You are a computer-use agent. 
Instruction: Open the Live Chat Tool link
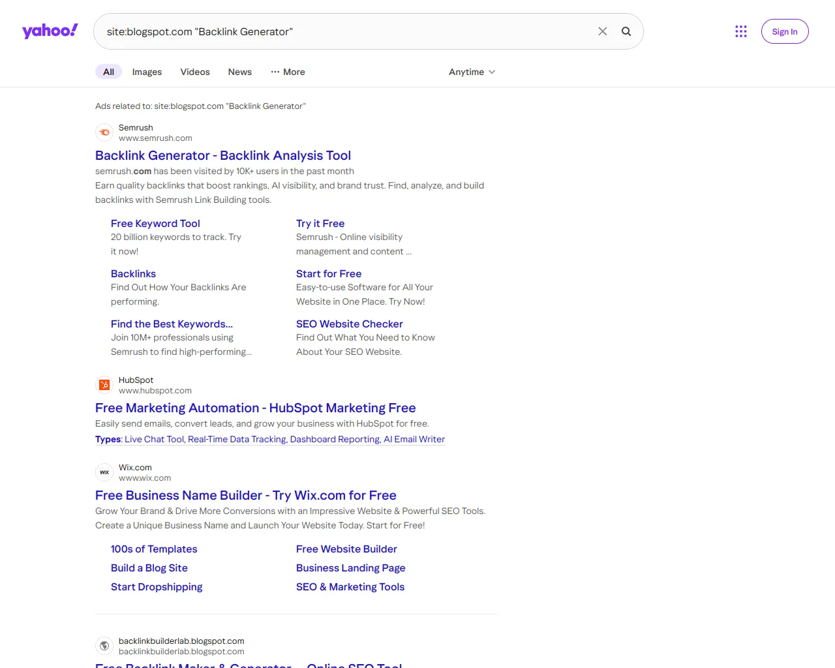[x=154, y=439]
